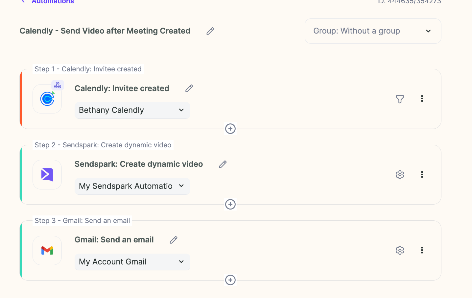Open settings gear for Gmail step

point(400,250)
